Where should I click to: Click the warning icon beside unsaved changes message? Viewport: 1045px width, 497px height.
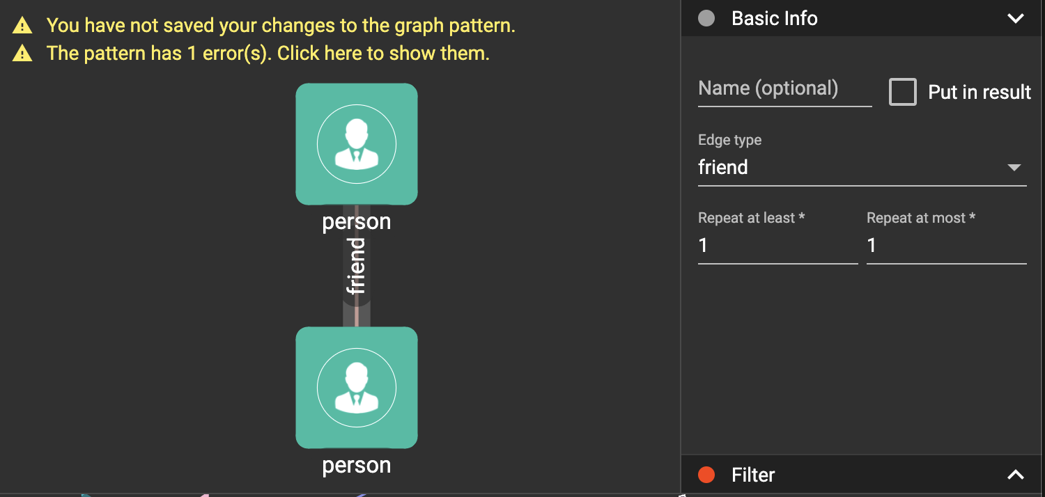[x=22, y=26]
